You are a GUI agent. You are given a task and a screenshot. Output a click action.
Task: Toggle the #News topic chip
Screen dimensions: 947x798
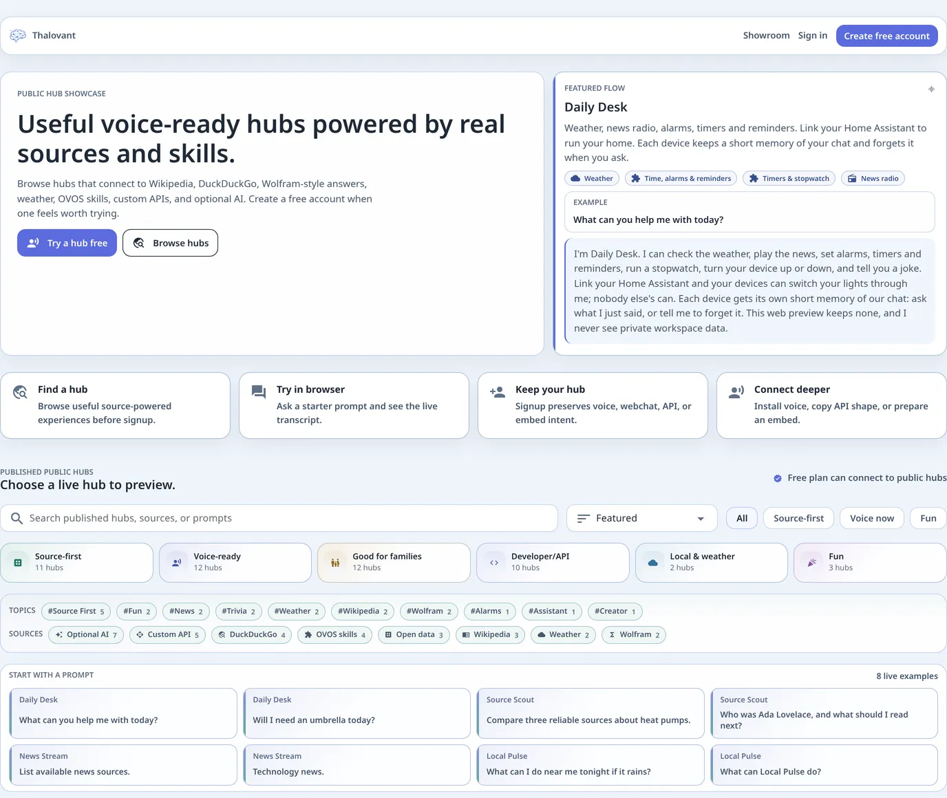point(186,612)
